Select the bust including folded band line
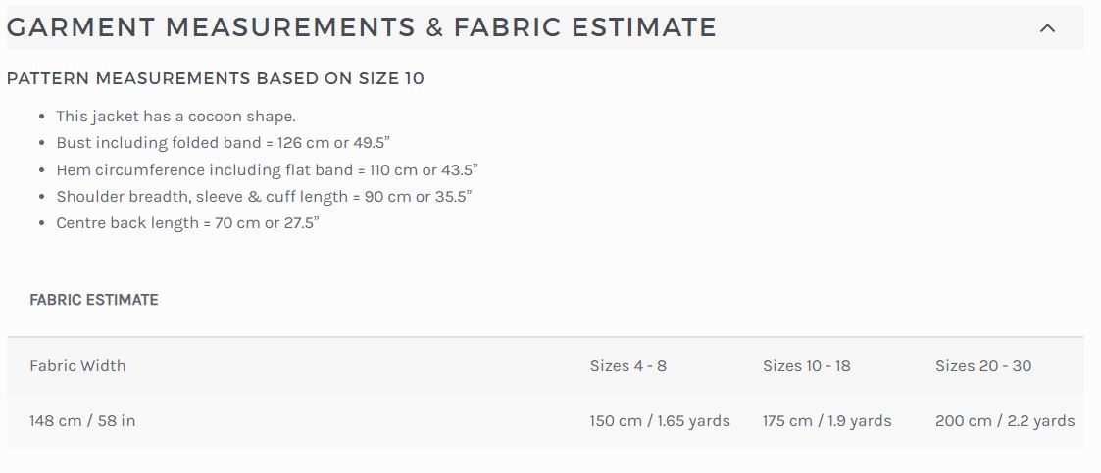The image size is (1101, 473). point(224,142)
